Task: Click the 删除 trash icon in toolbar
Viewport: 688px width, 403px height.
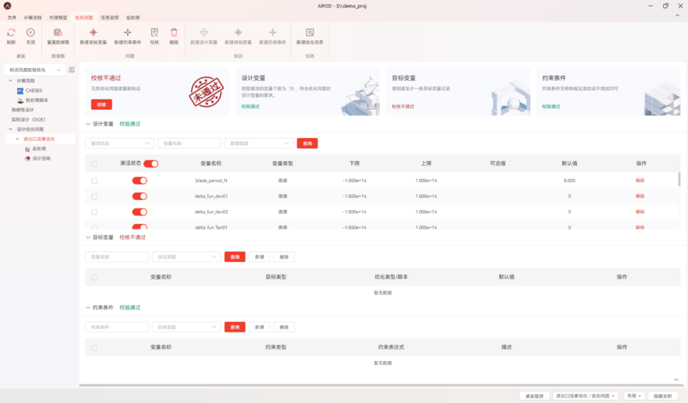Action: (x=174, y=33)
